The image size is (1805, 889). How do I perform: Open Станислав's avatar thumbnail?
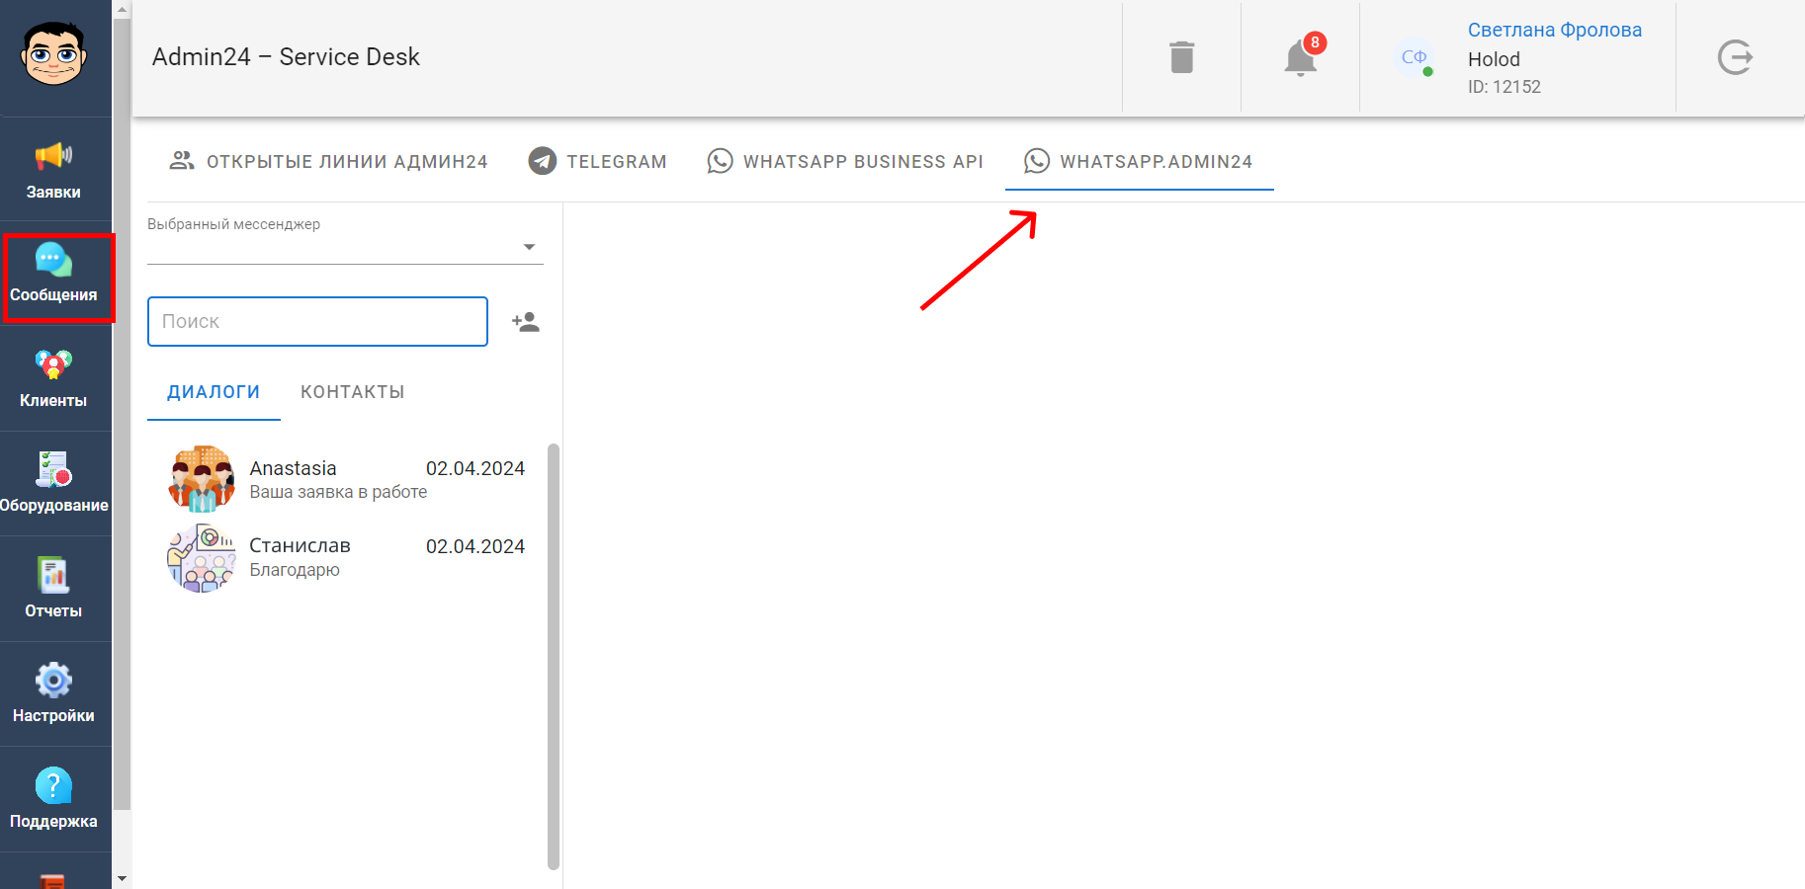[202, 558]
